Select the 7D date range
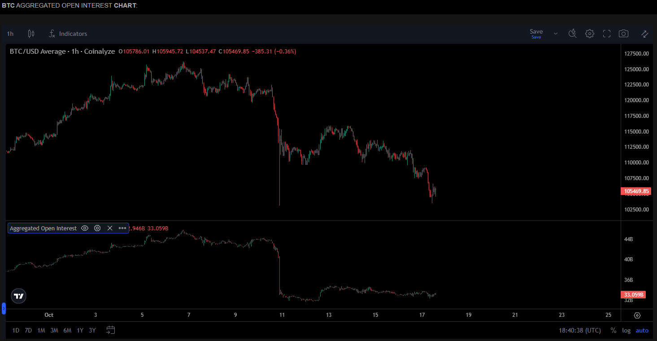Screen dimensions: 657x341 (28, 330)
